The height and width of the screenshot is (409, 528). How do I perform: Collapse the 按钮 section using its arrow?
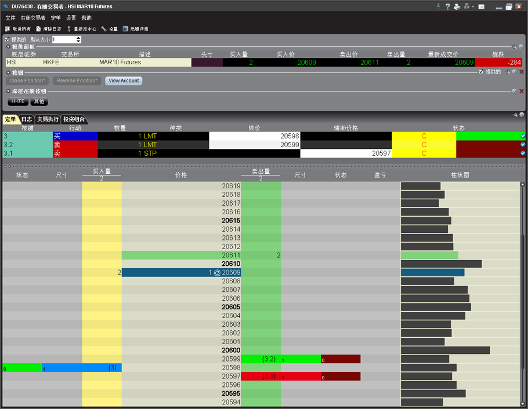pos(8,73)
